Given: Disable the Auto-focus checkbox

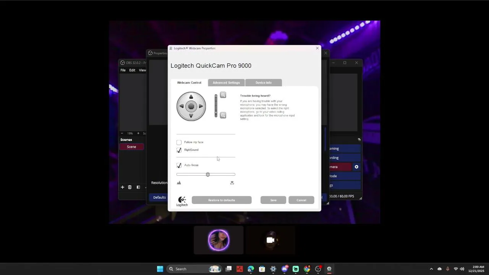Looking at the screenshot, I should click(179, 165).
